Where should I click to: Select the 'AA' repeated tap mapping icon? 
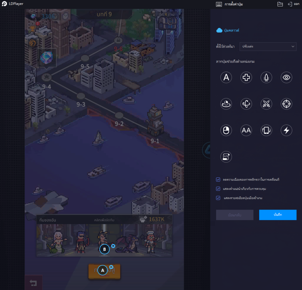(x=246, y=130)
